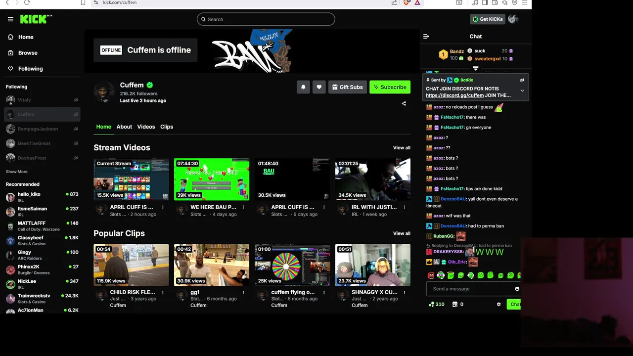633x356 pixels.
Task: Select the Home channel tab
Action: coord(103,127)
